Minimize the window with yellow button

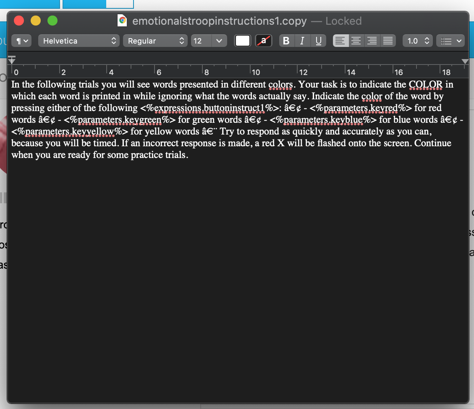click(36, 21)
